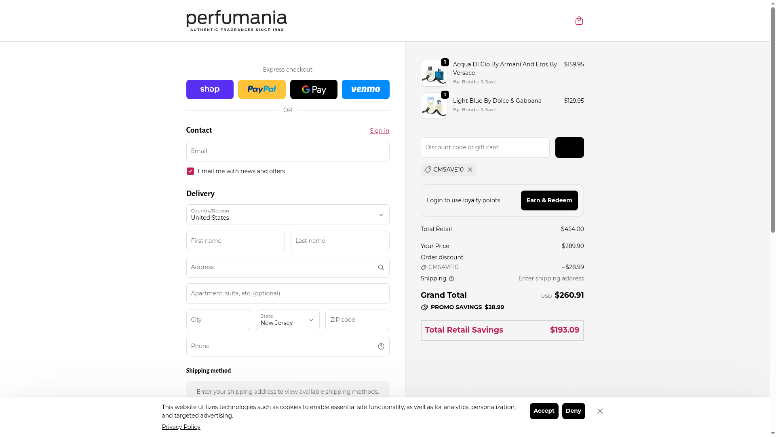This screenshot has height=437, width=776.
Task: Click the phone field help icon
Action: (x=381, y=346)
